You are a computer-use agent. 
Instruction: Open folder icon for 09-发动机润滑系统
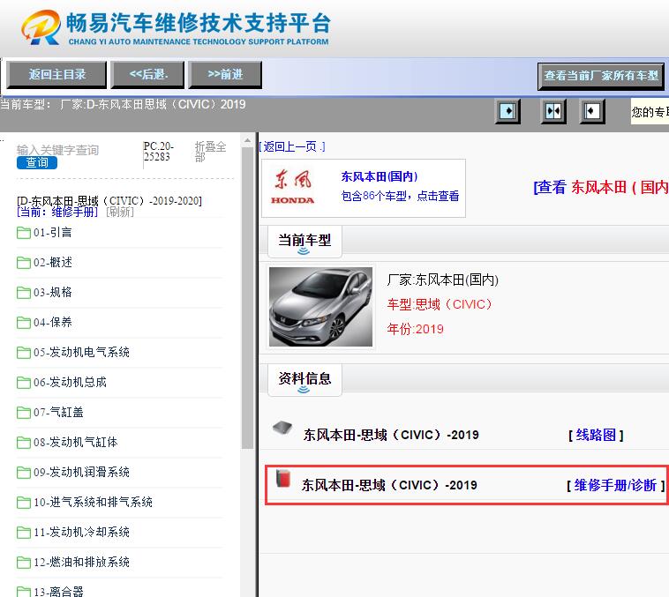pyautogui.click(x=24, y=473)
